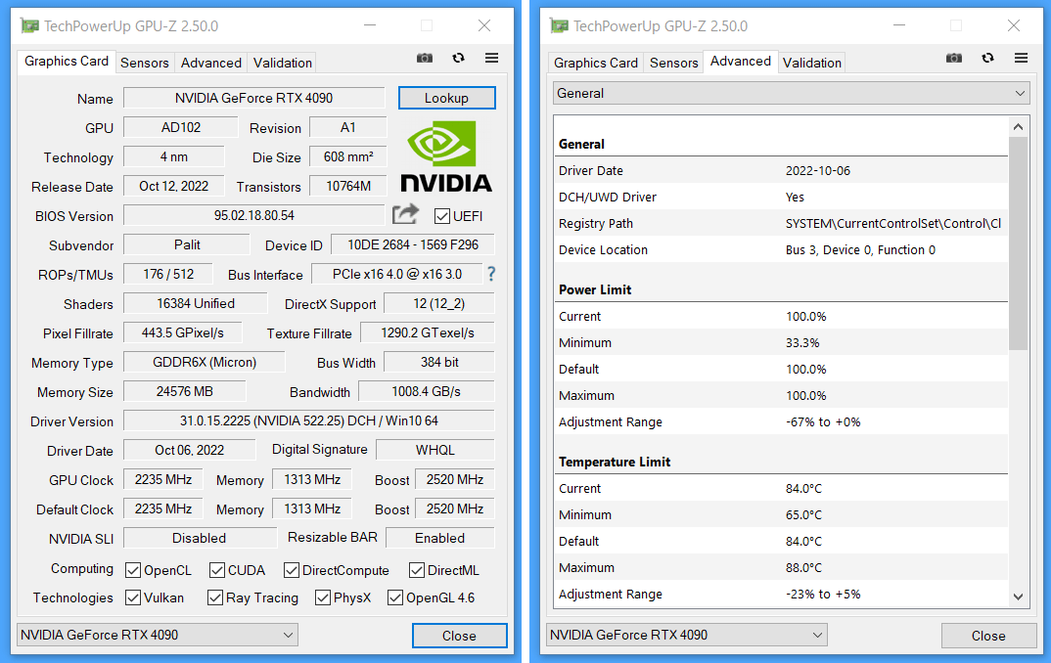The height and width of the screenshot is (663, 1051).
Task: Click the Lookup button
Action: (447, 98)
